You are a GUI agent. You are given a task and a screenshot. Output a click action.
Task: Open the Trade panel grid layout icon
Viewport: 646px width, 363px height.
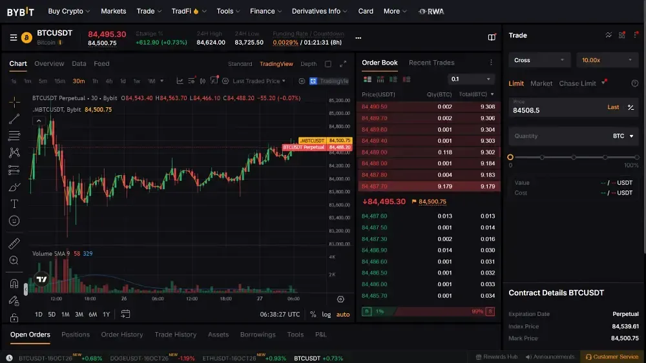[x=621, y=36]
